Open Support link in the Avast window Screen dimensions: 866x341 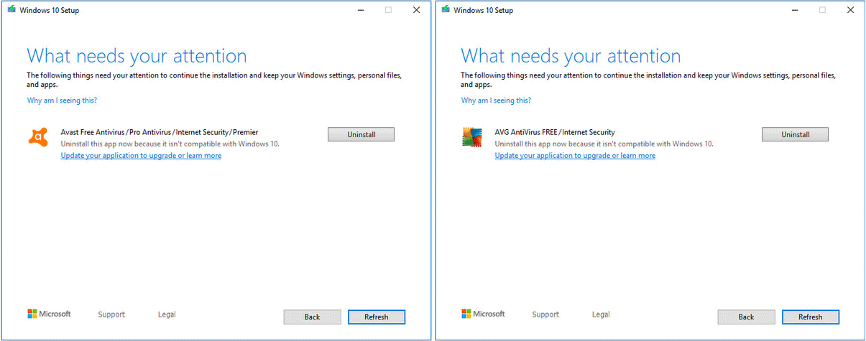[111, 314]
